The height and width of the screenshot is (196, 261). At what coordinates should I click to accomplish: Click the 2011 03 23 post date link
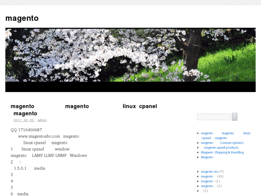click(x=24, y=120)
